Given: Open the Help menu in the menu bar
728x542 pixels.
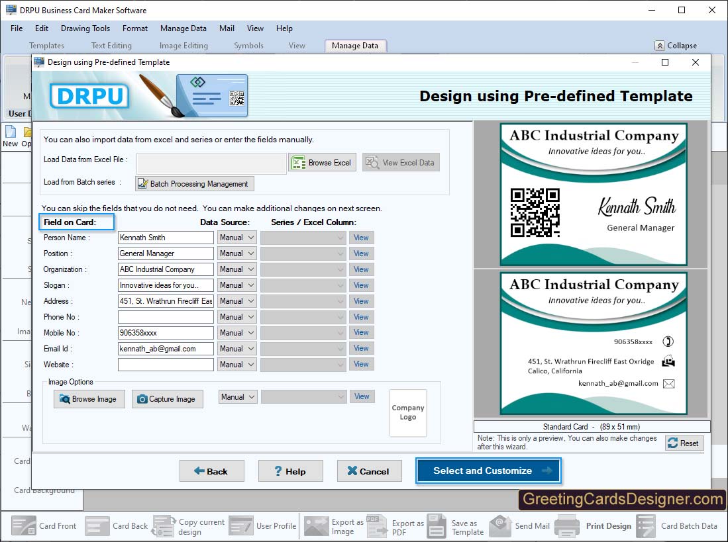Looking at the screenshot, I should point(284,28).
